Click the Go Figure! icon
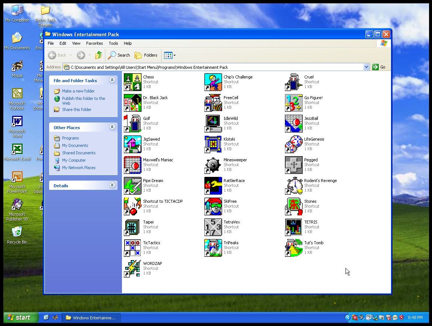This screenshot has width=432, height=326. [x=294, y=103]
